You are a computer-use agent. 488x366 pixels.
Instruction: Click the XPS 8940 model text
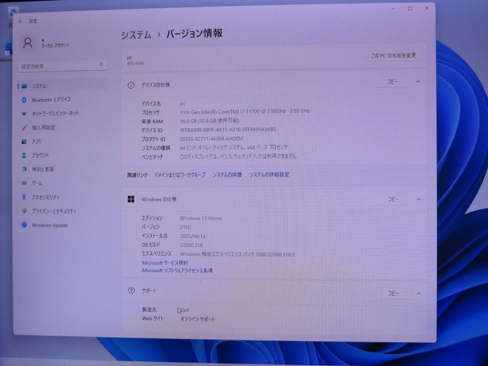coord(135,63)
